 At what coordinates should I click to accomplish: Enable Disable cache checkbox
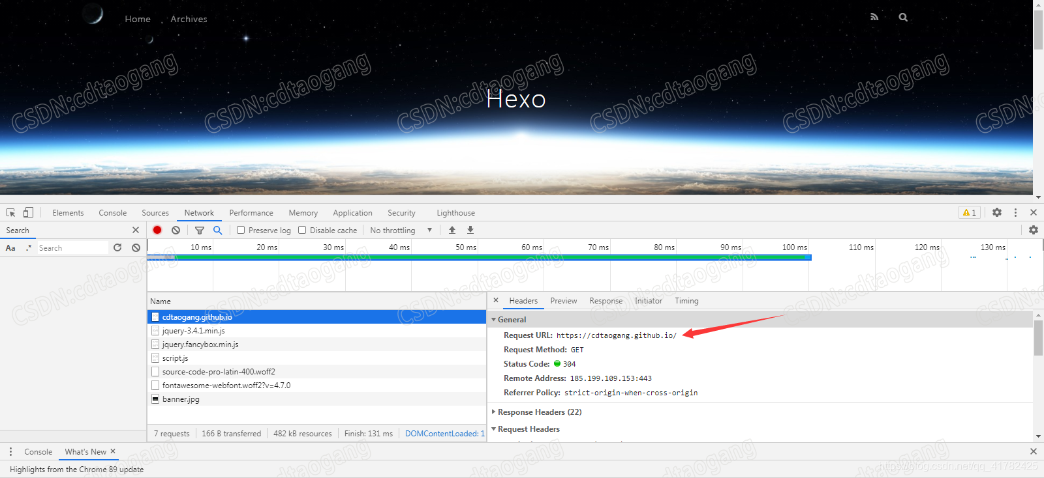[x=302, y=230]
